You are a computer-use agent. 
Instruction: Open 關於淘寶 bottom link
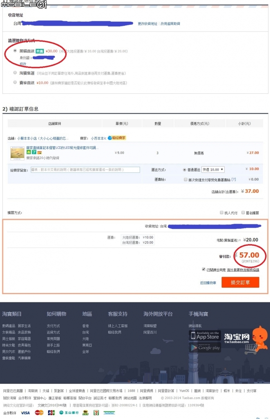click(10, 398)
